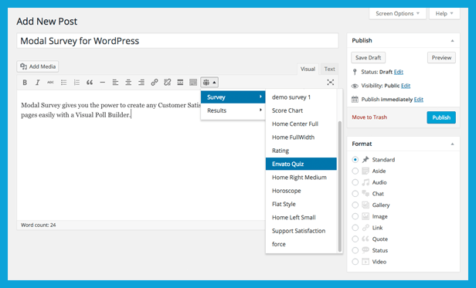476x288 pixels.
Task: Open the Screen Options dropdown
Action: point(397,14)
